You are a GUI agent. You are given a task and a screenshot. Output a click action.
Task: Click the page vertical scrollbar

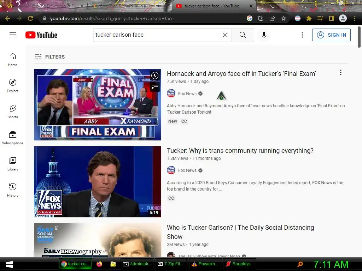[x=359, y=37]
